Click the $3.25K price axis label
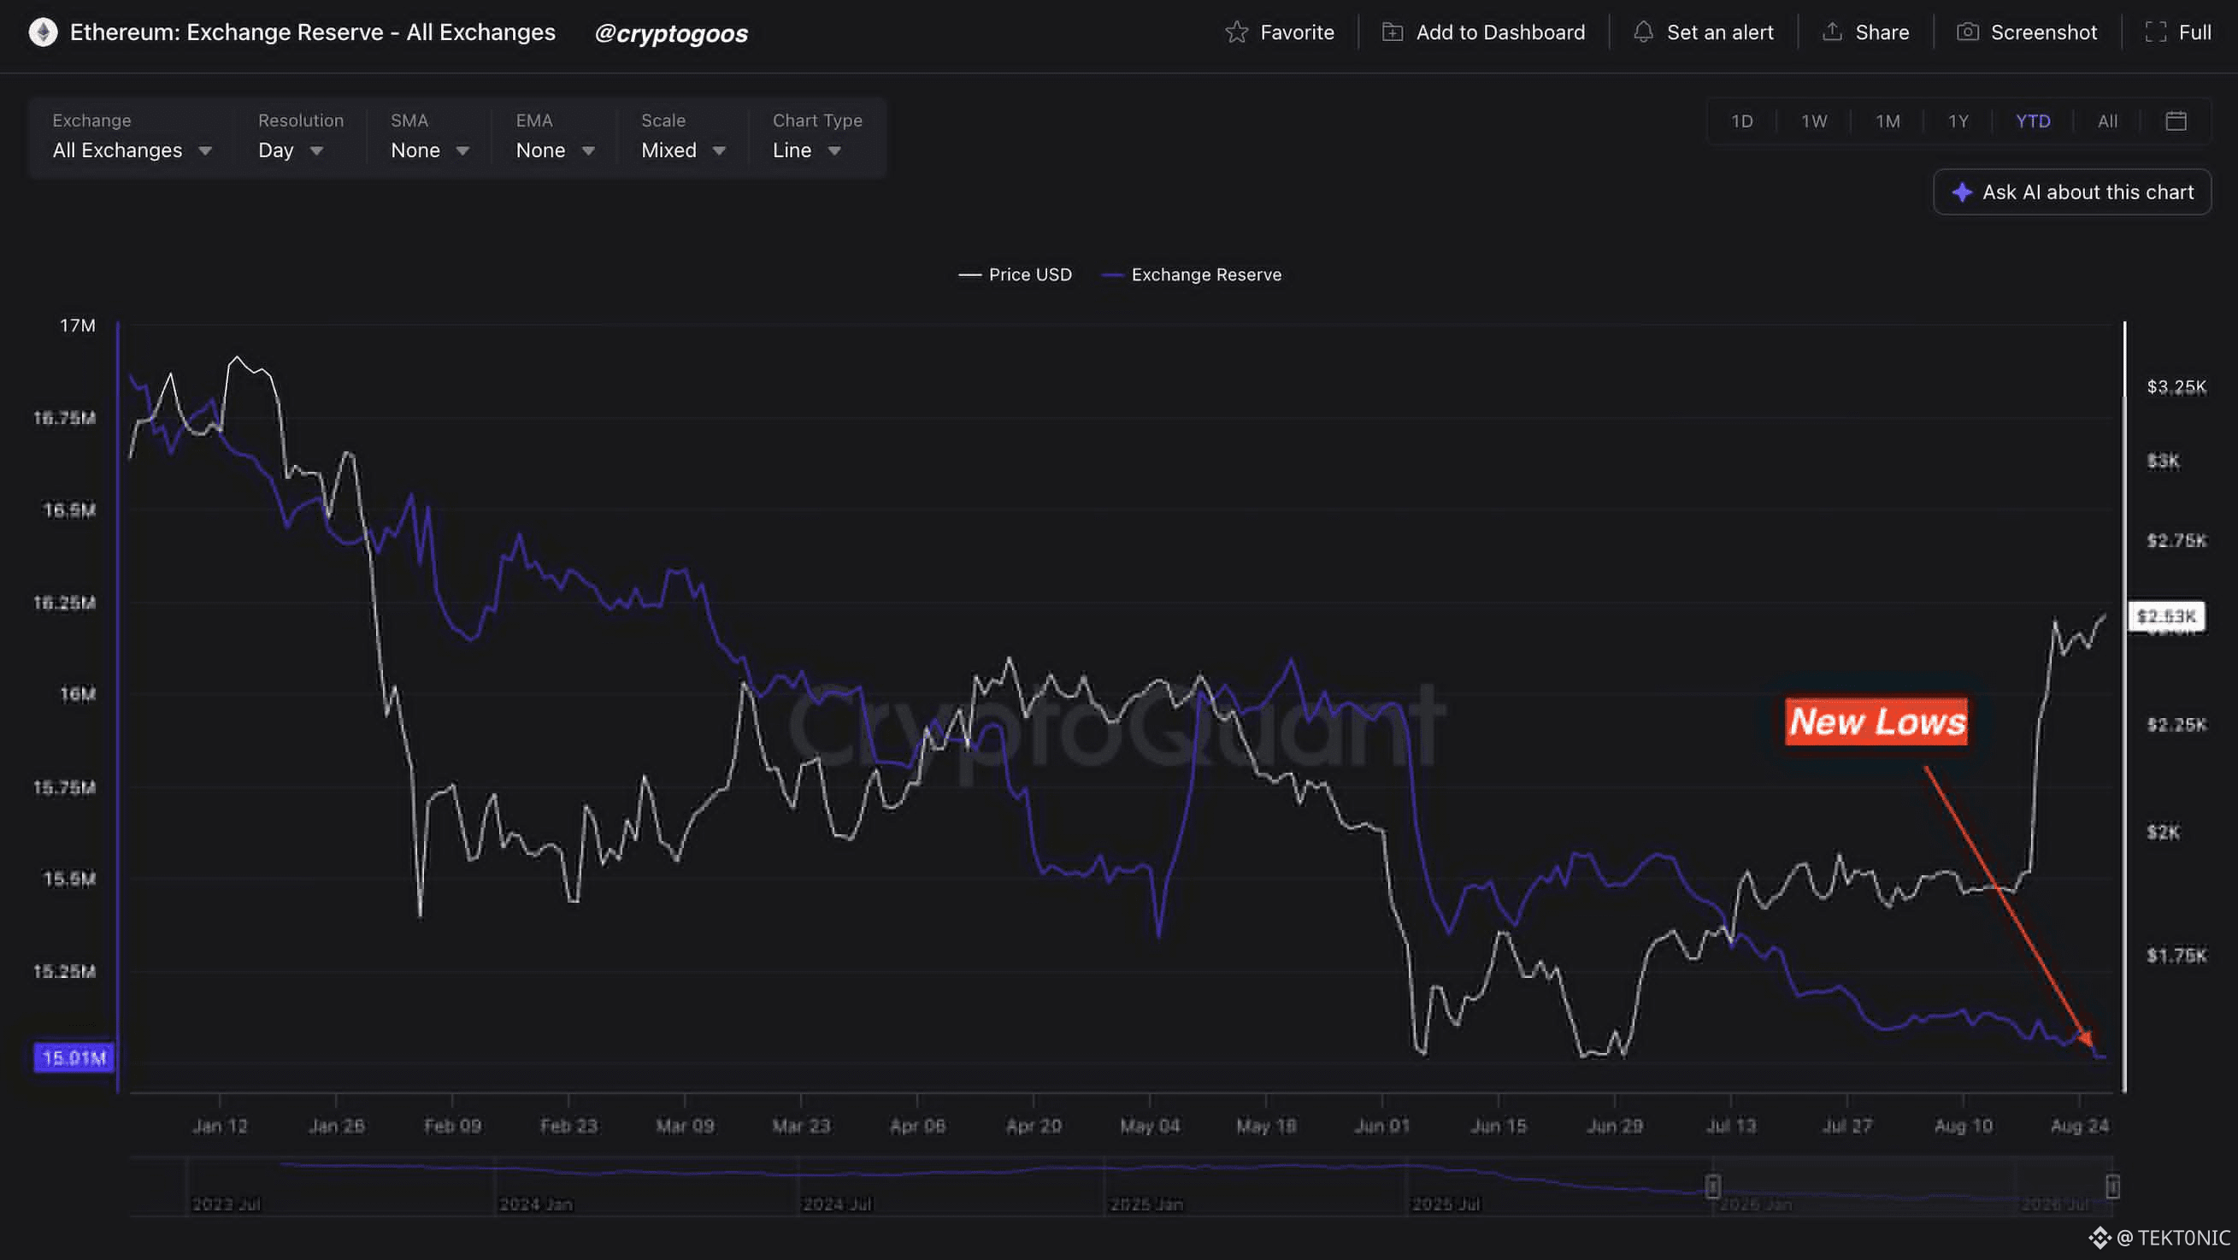2238x1260 pixels. 2176,386
